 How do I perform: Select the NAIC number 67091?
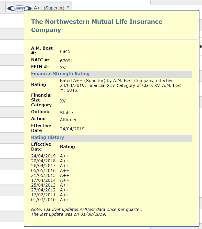tap(66, 61)
